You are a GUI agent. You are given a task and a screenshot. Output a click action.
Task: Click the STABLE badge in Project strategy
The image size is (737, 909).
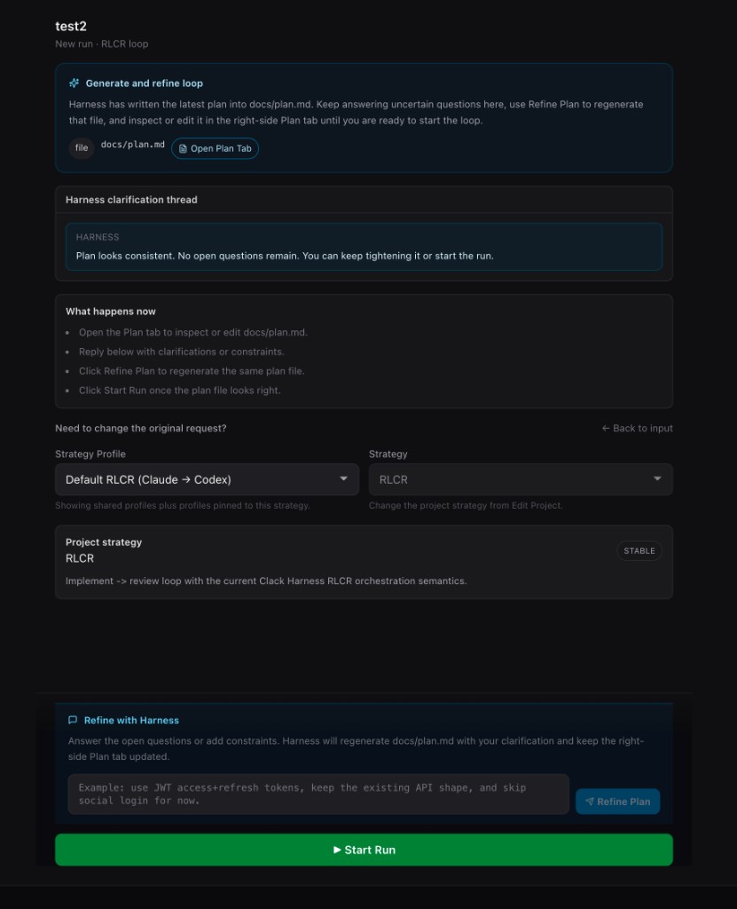click(x=639, y=550)
